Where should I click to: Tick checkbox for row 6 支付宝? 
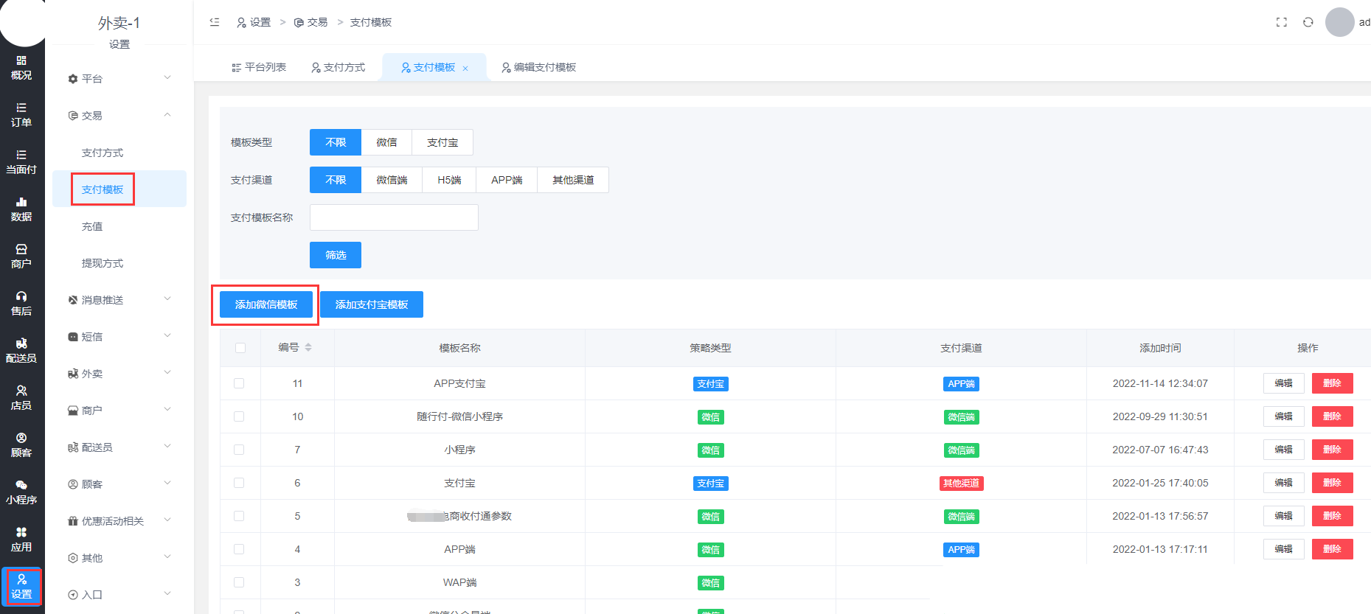(x=239, y=483)
